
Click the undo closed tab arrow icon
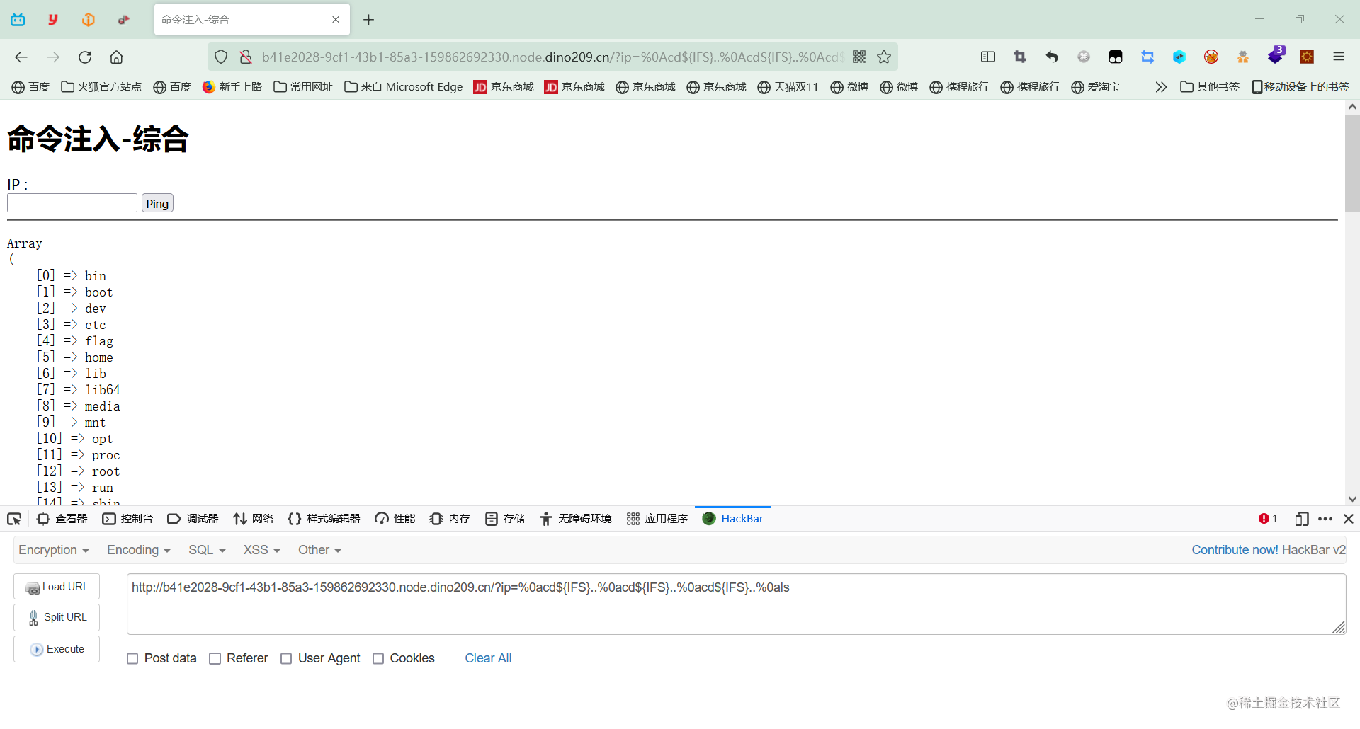1052,57
